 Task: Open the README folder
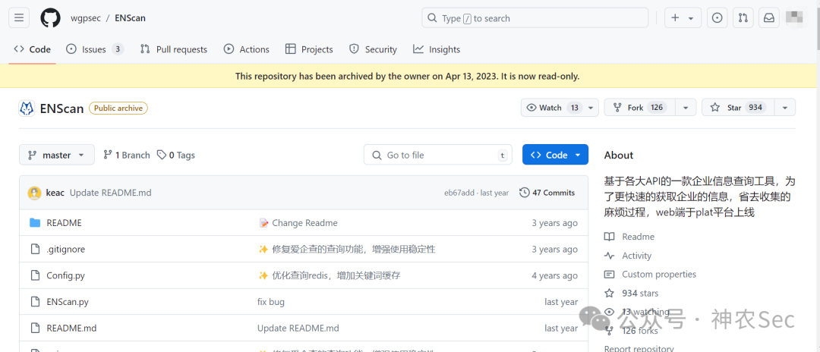coord(64,223)
